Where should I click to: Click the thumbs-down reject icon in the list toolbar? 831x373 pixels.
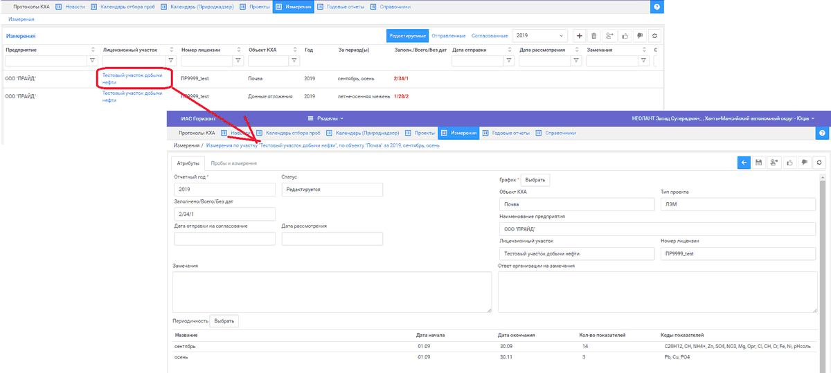point(639,35)
